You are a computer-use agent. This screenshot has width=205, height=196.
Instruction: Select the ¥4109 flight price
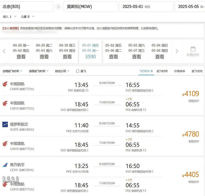190,94
